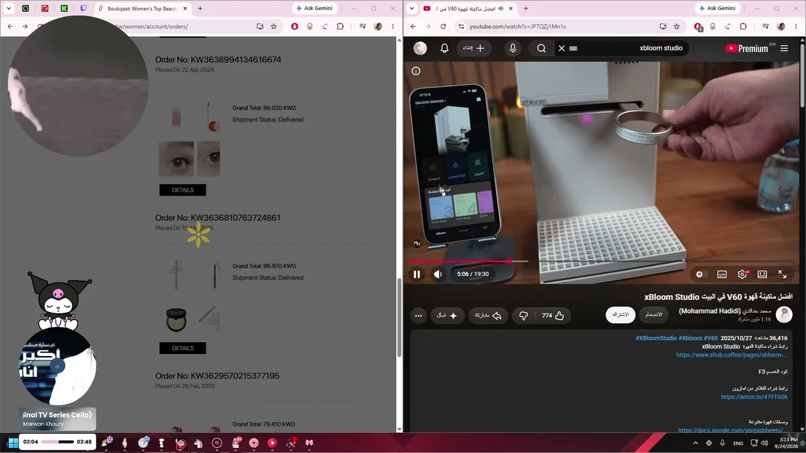Click the اسأل ask button

(x=448, y=315)
